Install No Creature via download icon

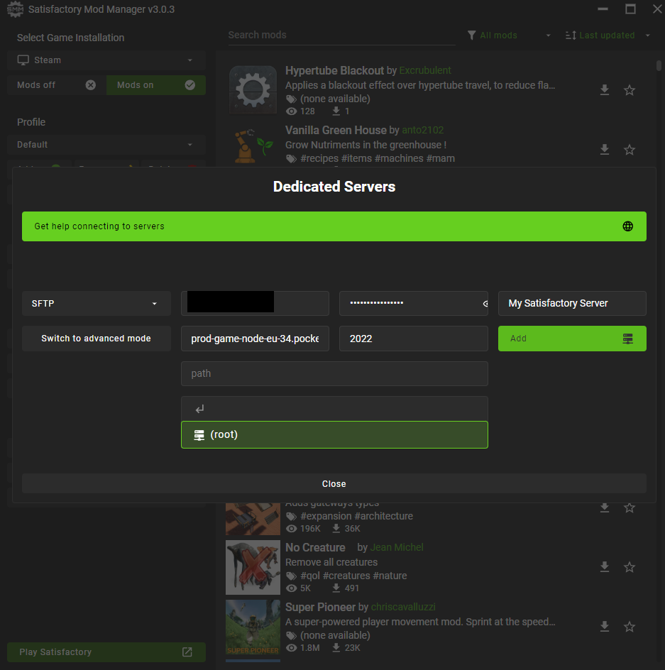point(604,567)
